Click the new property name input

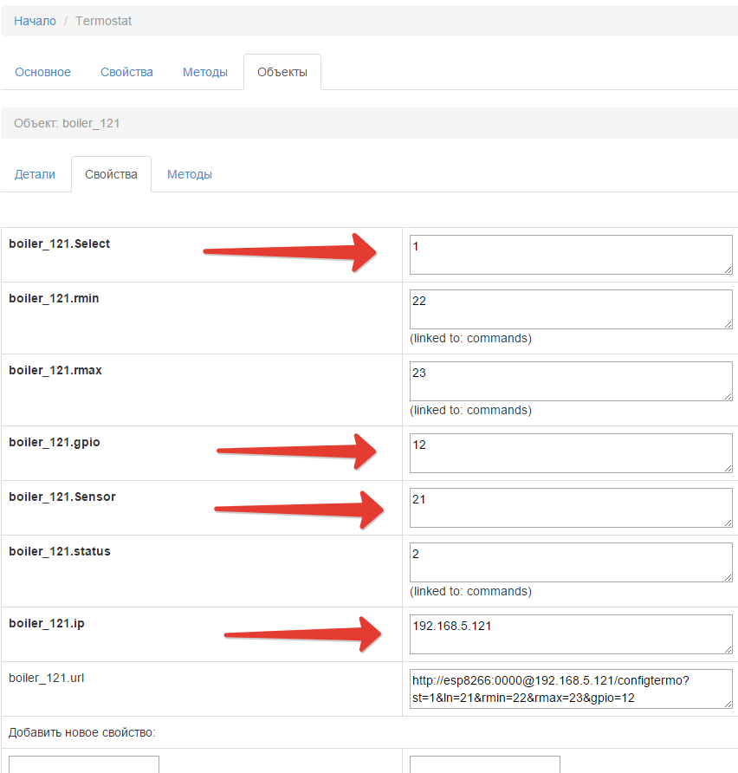click(x=84, y=764)
